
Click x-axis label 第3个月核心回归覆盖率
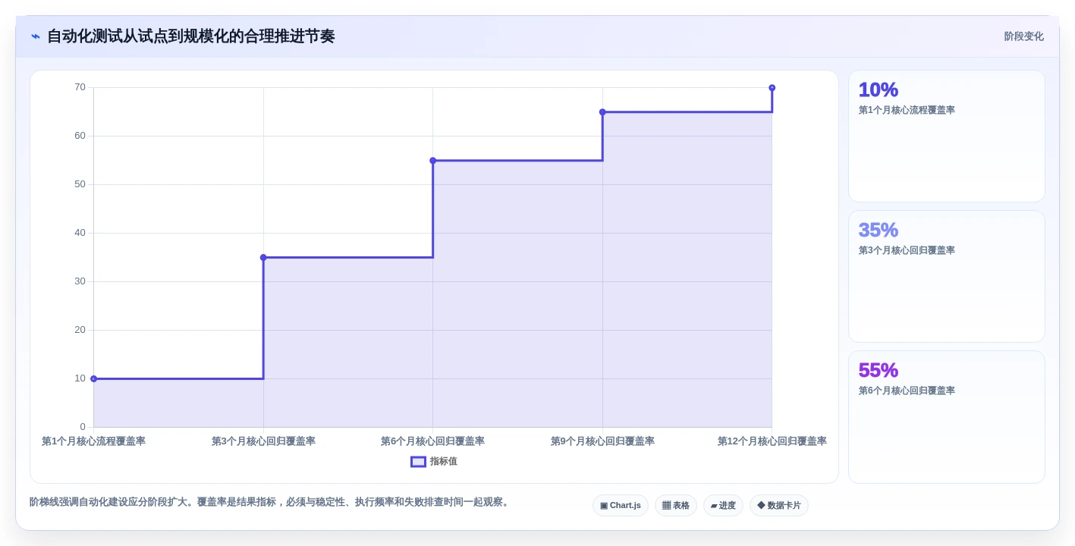coord(263,441)
